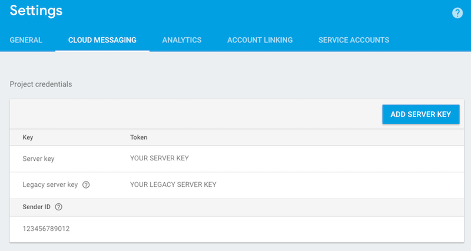Go to the Account Linking tab

tap(260, 40)
